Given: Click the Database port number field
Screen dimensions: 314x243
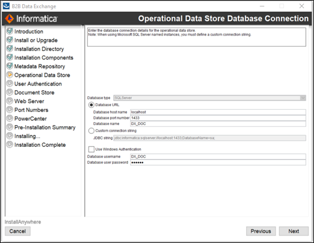Looking at the screenshot, I should pyautogui.click(x=218, y=118).
